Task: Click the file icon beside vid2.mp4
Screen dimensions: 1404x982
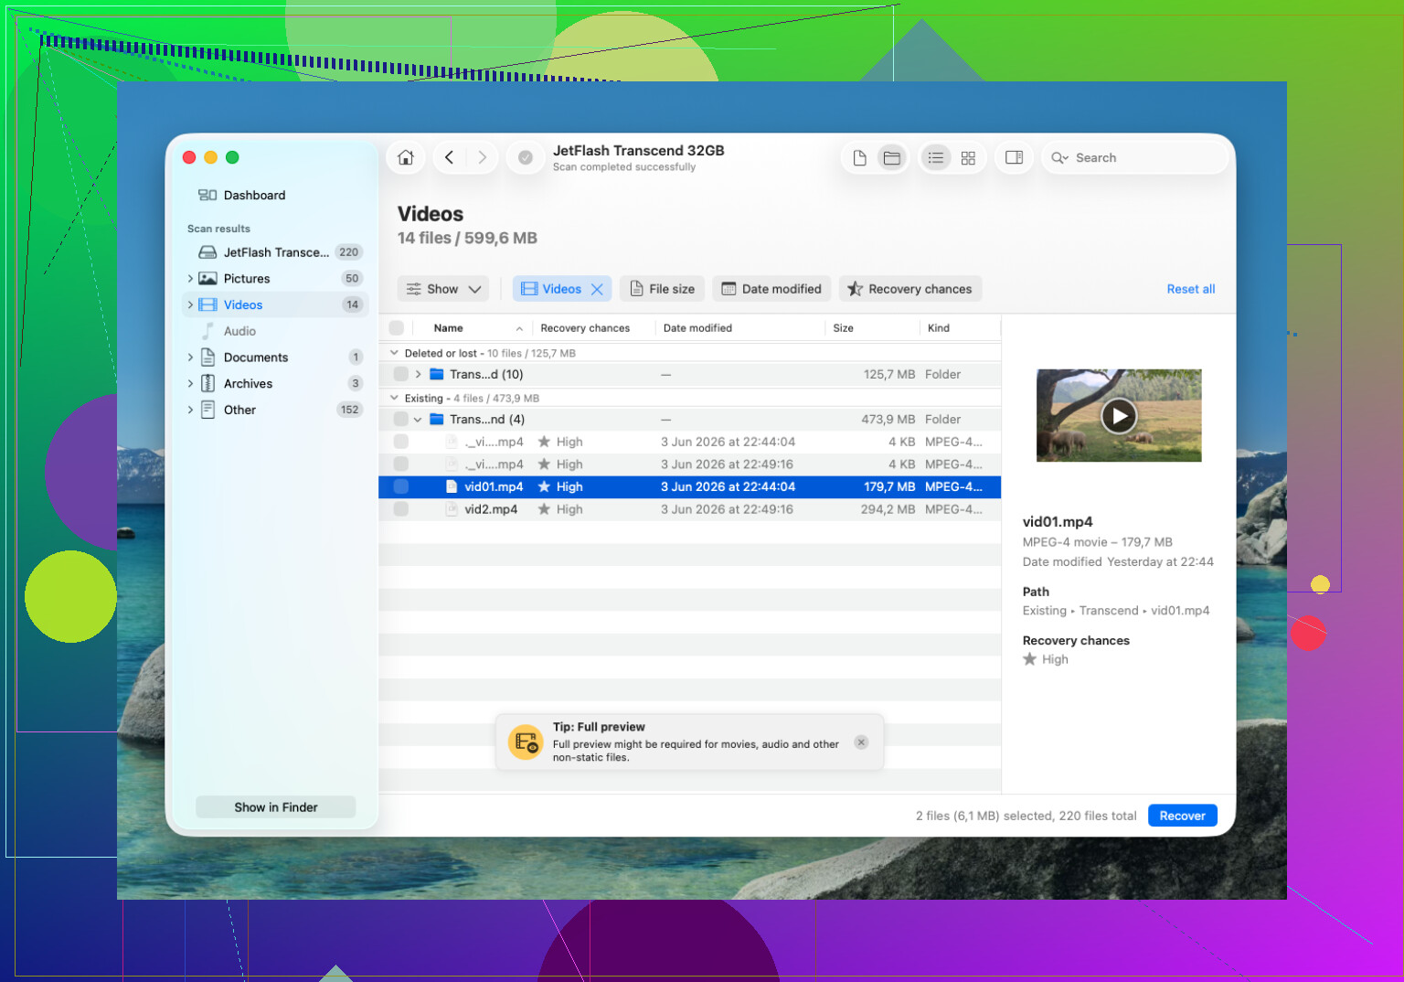Action: tap(452, 509)
